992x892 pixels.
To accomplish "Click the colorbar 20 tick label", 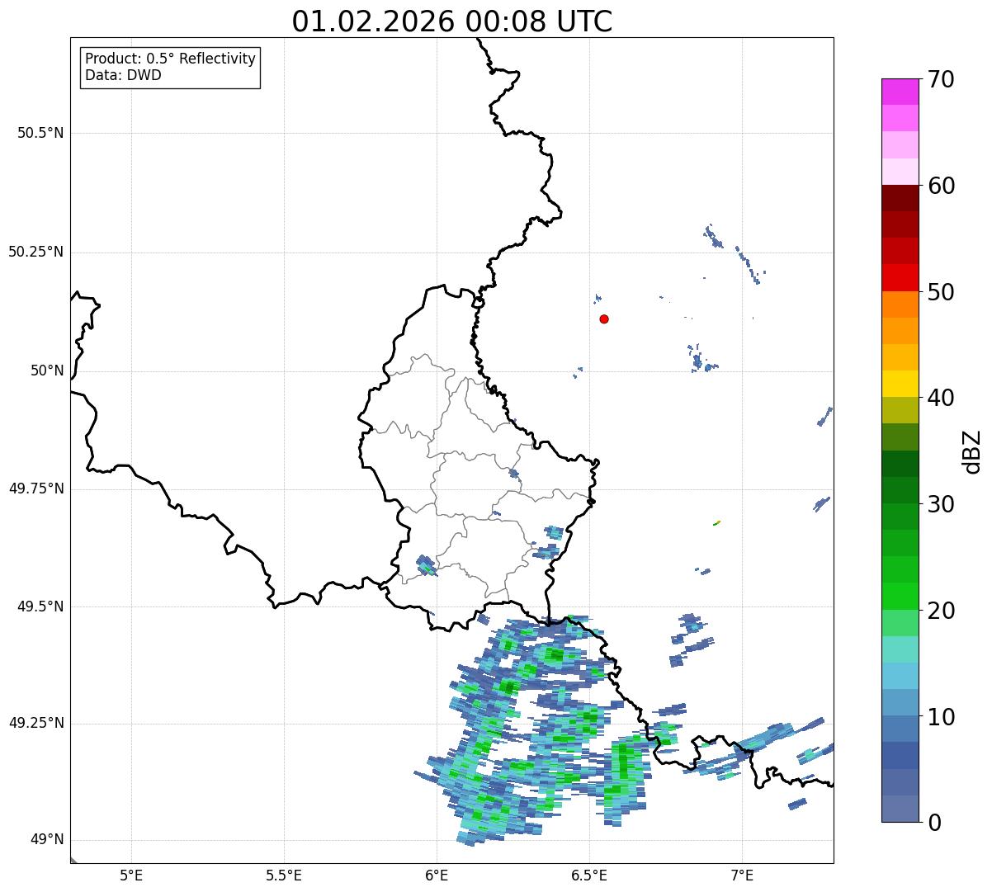I will click(x=941, y=611).
